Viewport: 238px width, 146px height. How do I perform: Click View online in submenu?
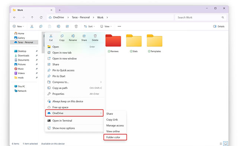(115, 131)
